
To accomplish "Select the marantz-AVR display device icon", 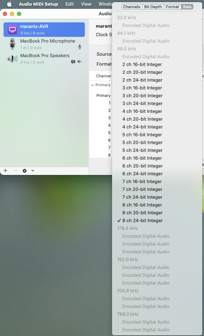I will point(12,29).
